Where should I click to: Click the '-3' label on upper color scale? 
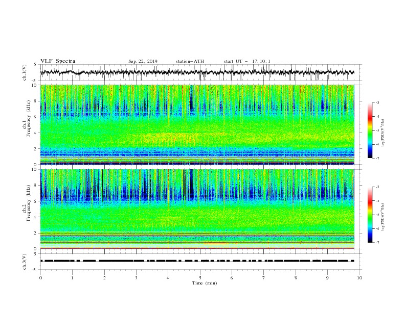pos(377,102)
